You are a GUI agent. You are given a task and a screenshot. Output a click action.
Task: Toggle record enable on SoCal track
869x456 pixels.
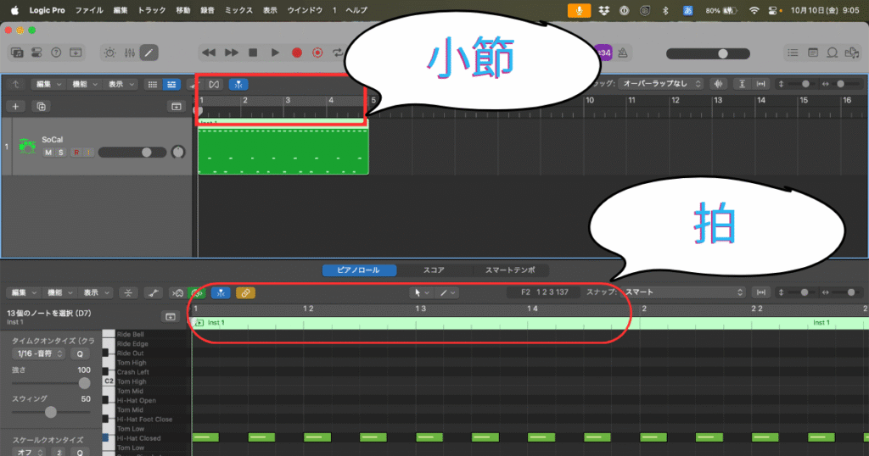point(76,153)
